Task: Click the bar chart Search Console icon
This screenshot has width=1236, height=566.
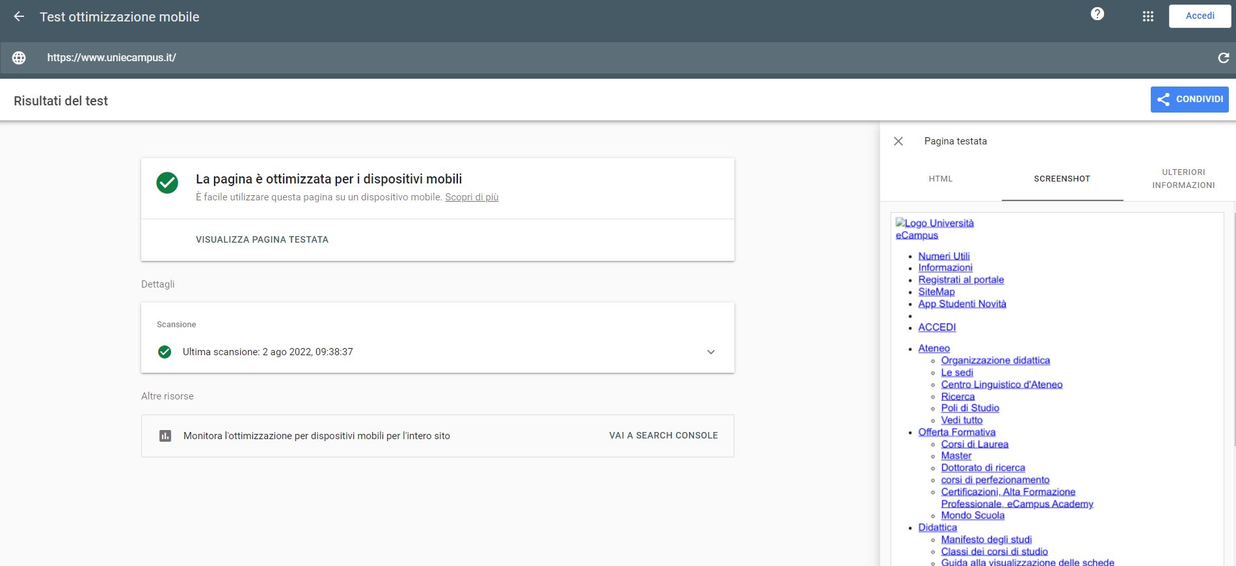Action: (165, 436)
